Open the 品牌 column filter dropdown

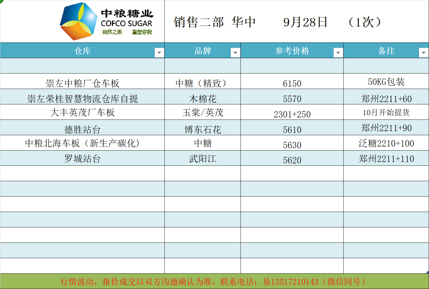coord(235,53)
